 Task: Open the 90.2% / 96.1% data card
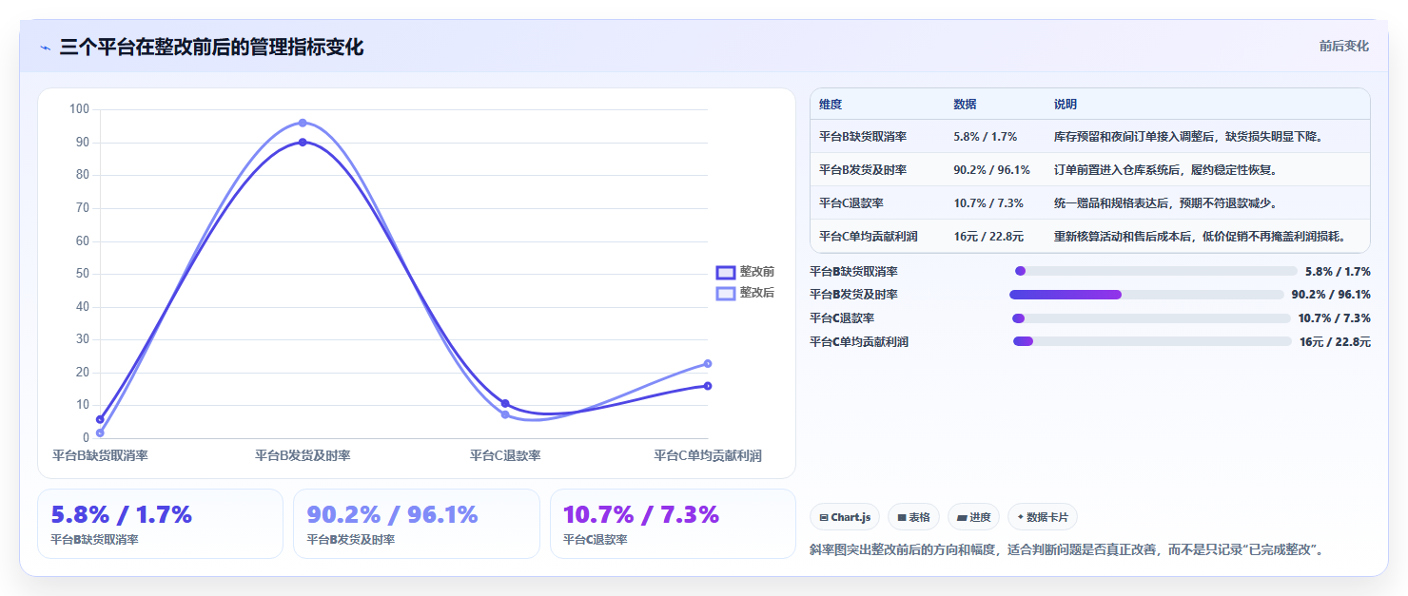tap(416, 524)
